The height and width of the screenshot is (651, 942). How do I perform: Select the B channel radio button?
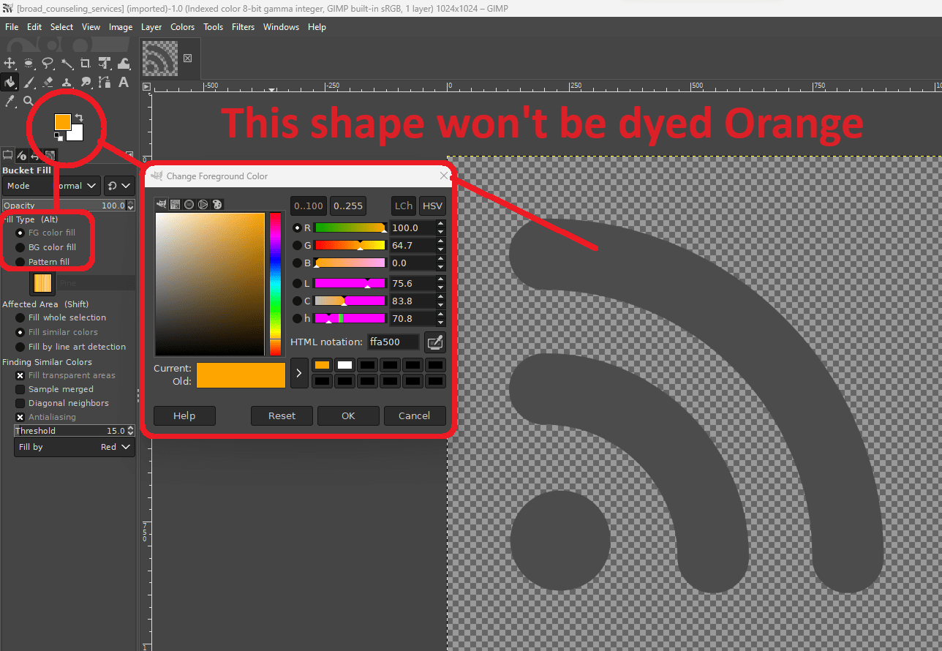click(297, 263)
